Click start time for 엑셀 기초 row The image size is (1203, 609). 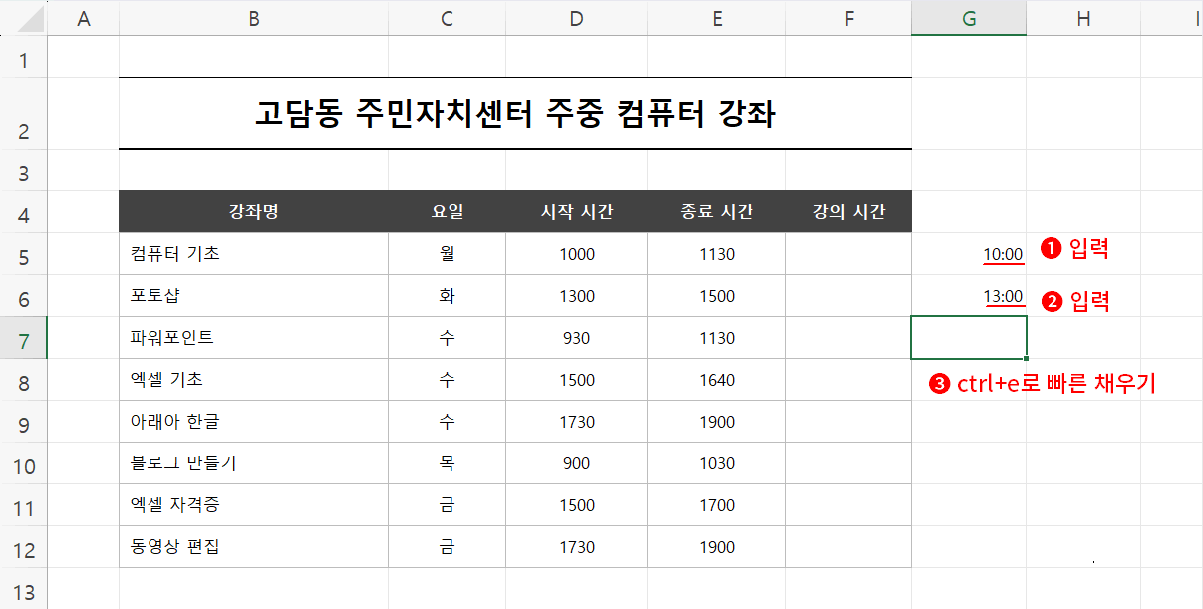tap(576, 380)
